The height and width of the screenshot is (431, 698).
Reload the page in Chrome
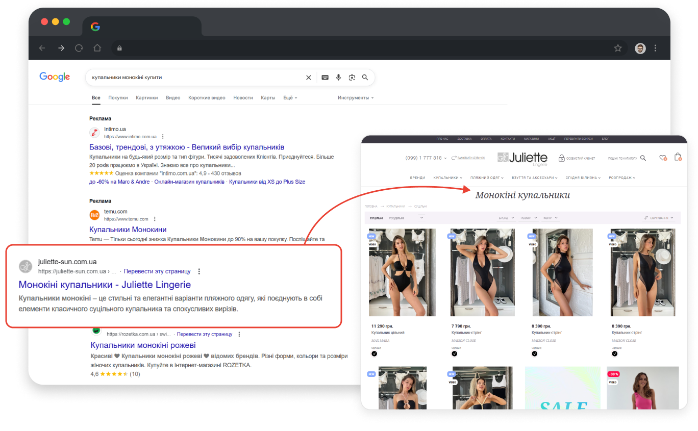point(79,48)
